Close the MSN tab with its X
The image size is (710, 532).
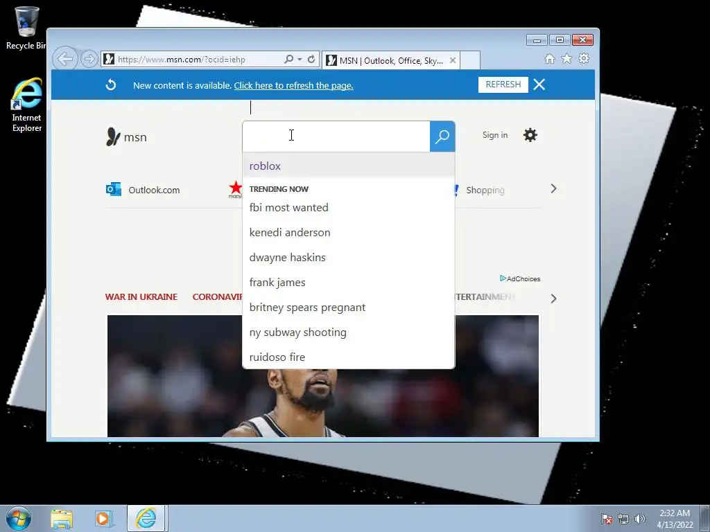click(x=452, y=60)
